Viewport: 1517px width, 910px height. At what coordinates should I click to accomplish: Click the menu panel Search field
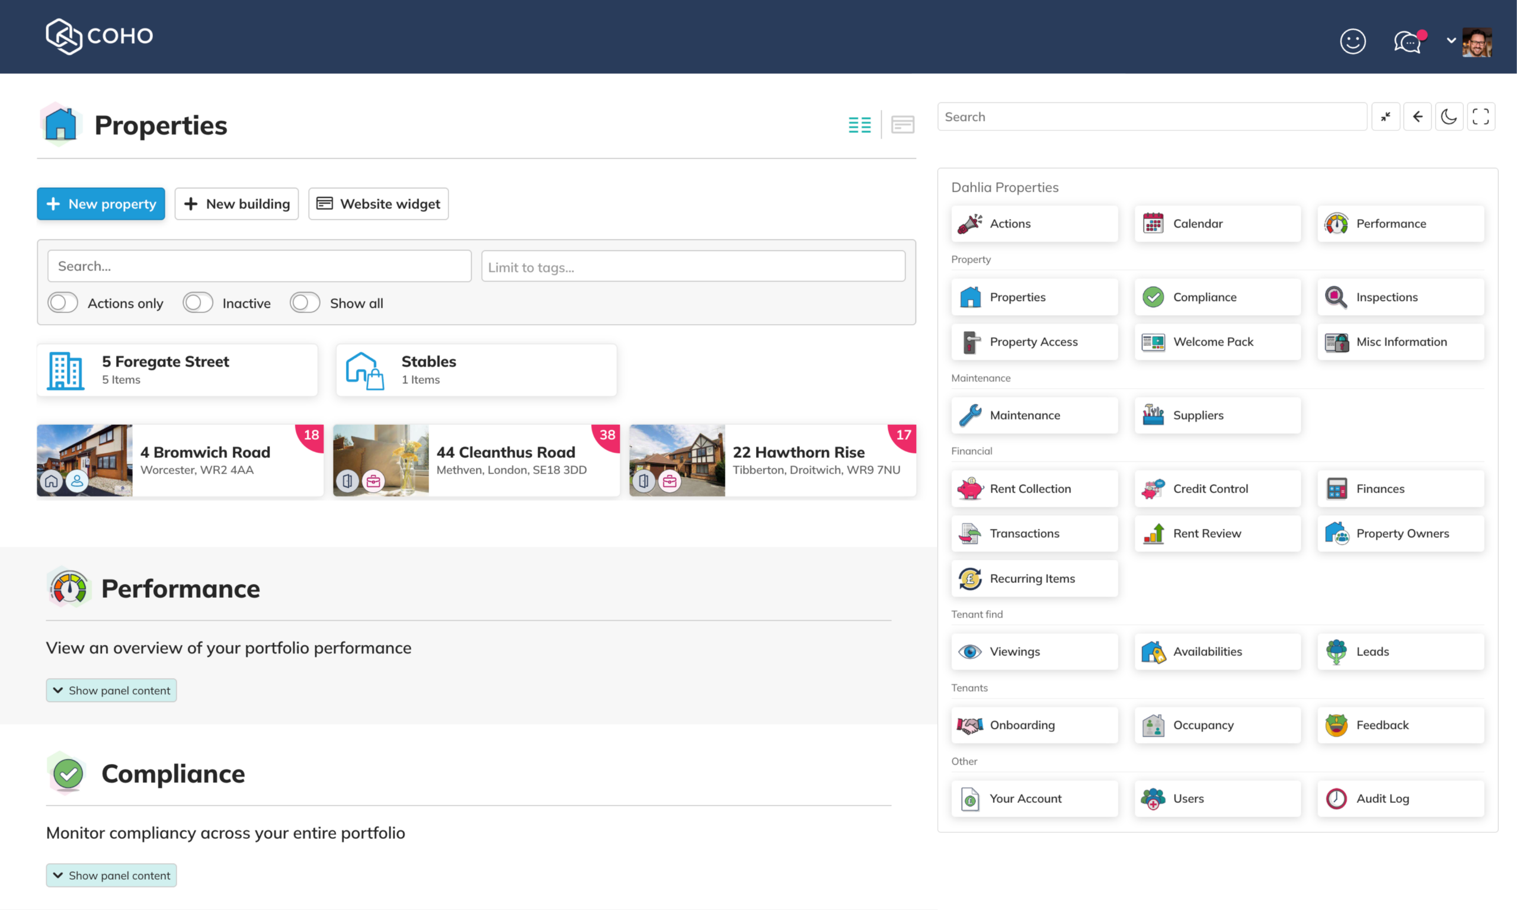pyautogui.click(x=1151, y=117)
